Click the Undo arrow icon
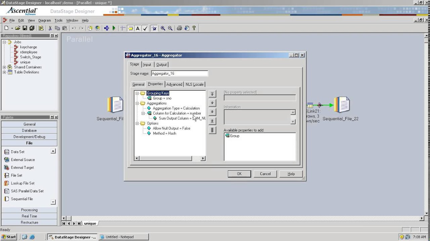This screenshot has height=241, width=430. point(74,28)
